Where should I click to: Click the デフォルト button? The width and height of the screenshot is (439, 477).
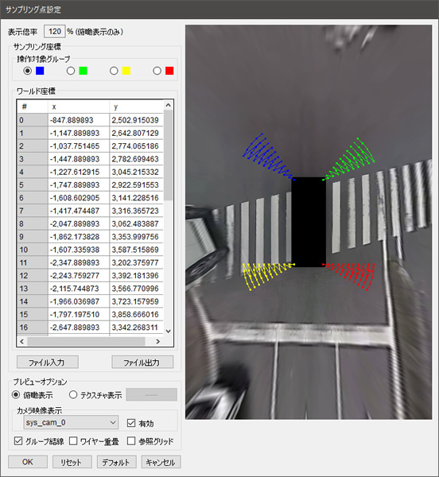117,462
